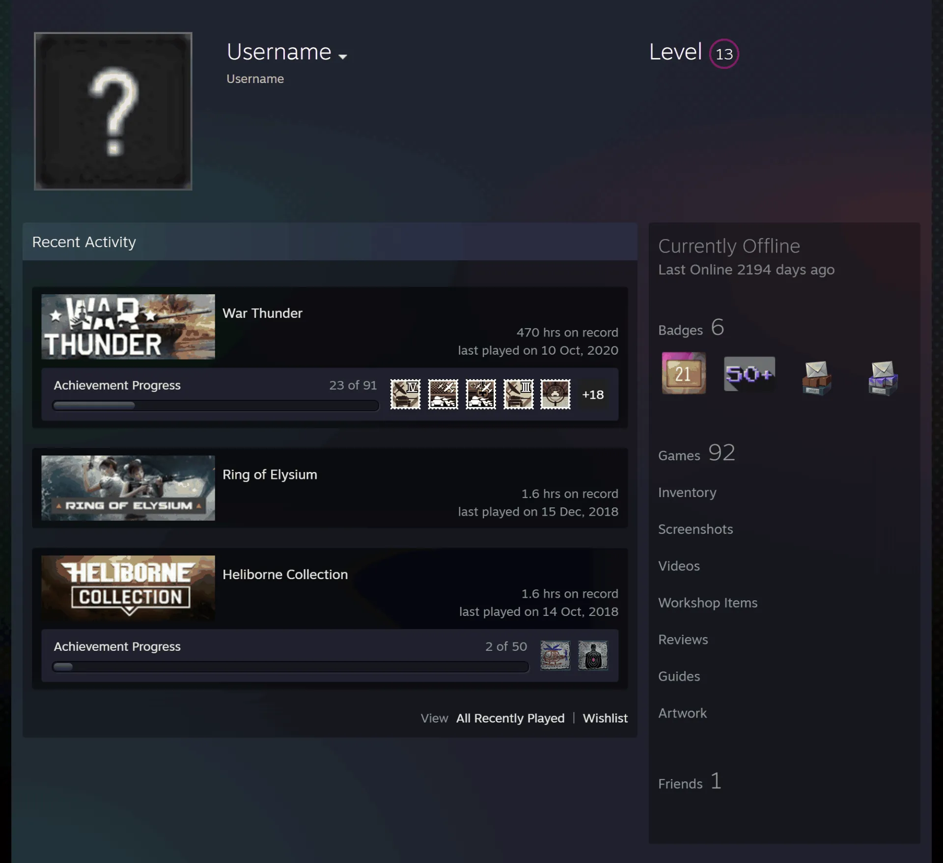Image resolution: width=943 pixels, height=863 pixels.
Task: Click the War Thunder rank IV achievement icon
Action: click(406, 394)
